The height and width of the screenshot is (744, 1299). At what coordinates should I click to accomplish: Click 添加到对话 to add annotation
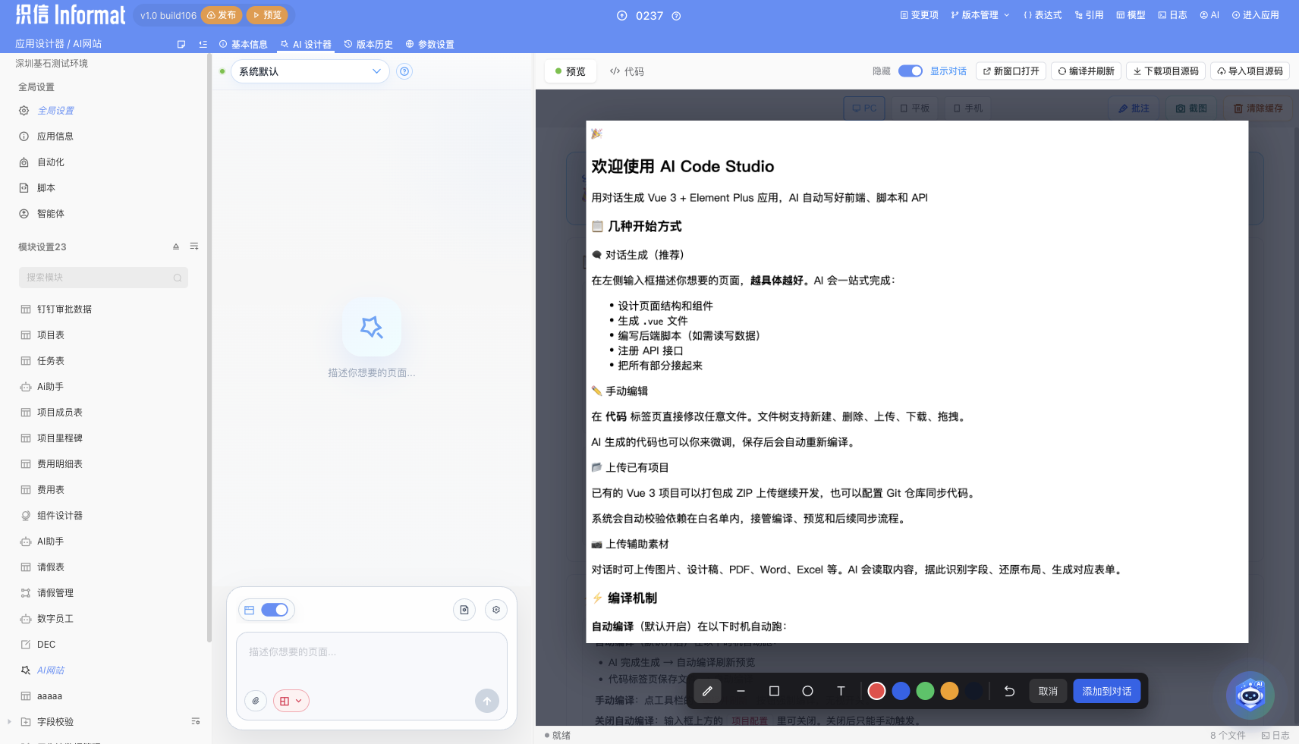coord(1106,691)
